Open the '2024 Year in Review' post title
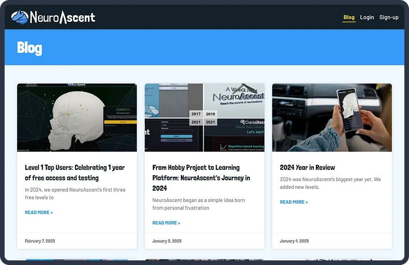Viewport: 409px width, 265px height. (307, 167)
